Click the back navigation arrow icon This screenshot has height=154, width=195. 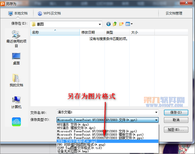[x=108, y=24]
